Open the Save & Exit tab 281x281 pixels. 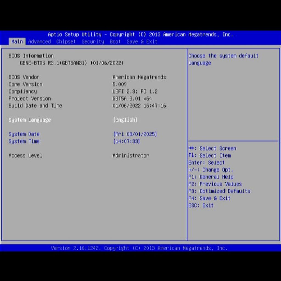tap(142, 42)
